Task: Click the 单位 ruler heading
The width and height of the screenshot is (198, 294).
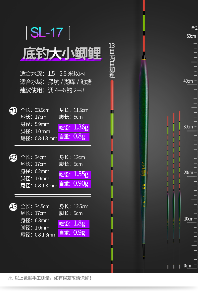Action: pyautogui.click(x=194, y=28)
